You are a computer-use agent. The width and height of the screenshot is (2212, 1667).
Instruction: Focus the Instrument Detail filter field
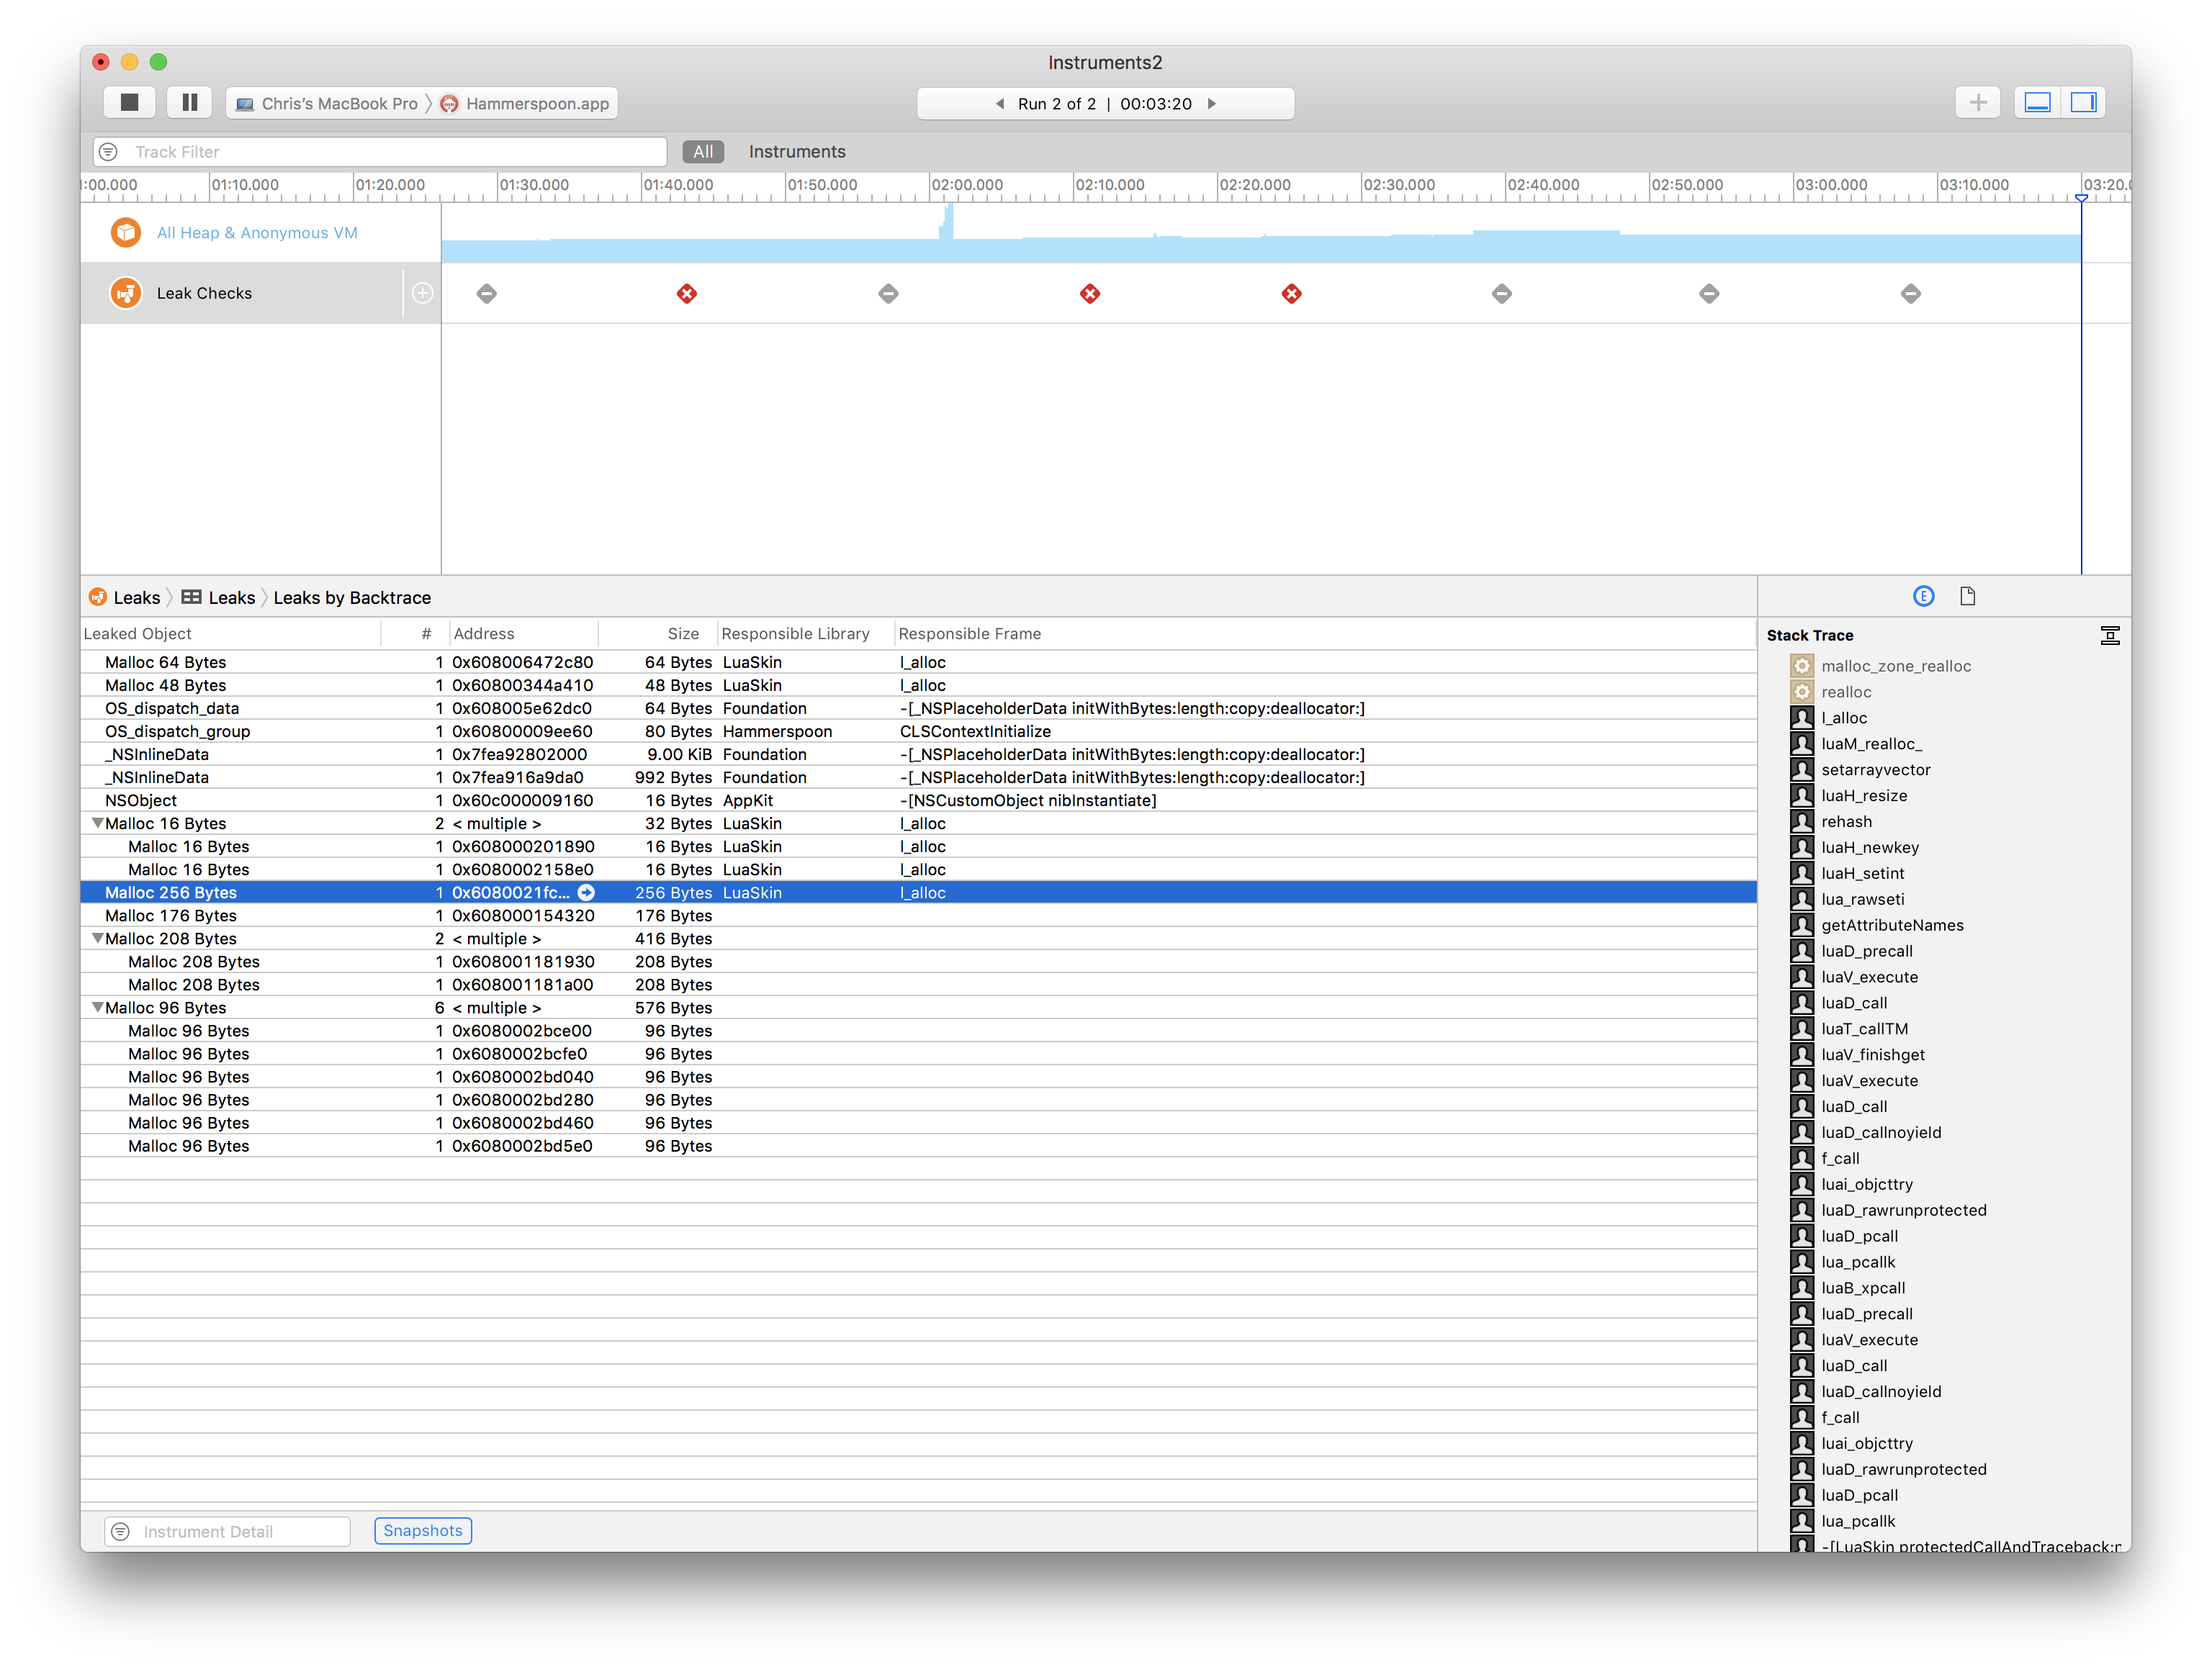(x=228, y=1531)
